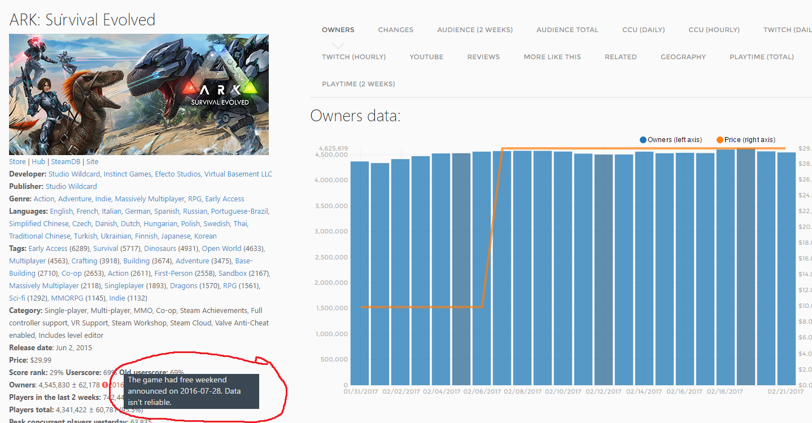Click the Owners data heading
Image resolution: width=812 pixels, height=423 pixels.
click(x=355, y=116)
